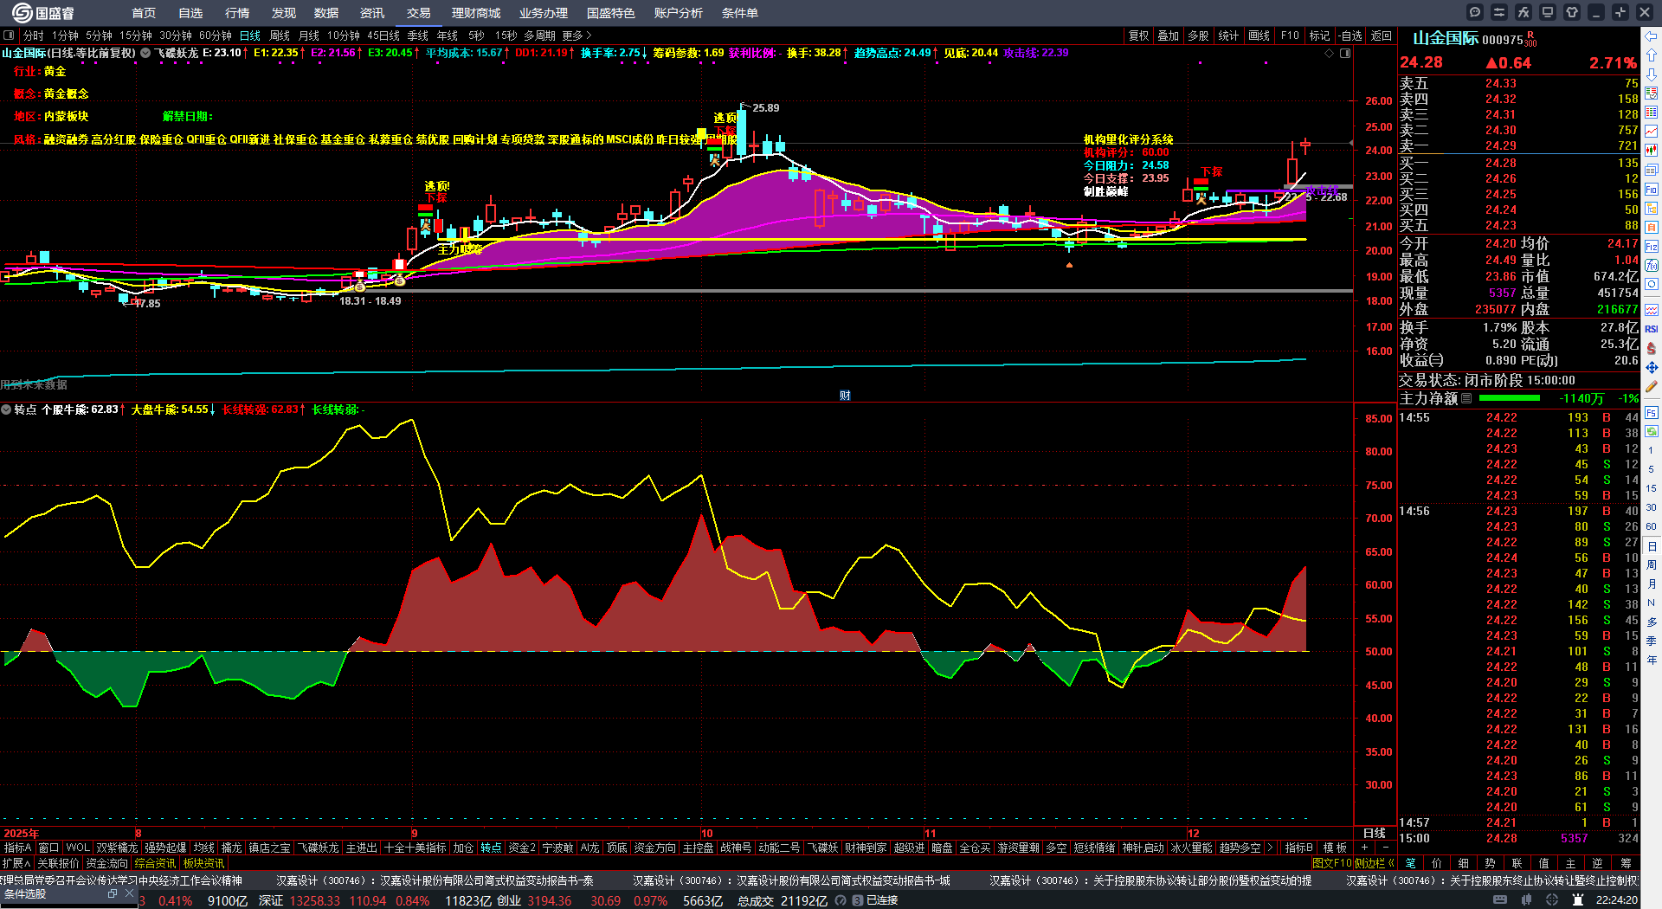Image resolution: width=1662 pixels, height=909 pixels.
Task: Click the list icon beside 主力净额
Action: point(1466,398)
